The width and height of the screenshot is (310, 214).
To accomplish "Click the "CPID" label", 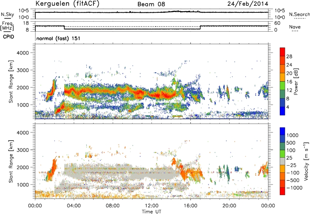I will [9, 37].
